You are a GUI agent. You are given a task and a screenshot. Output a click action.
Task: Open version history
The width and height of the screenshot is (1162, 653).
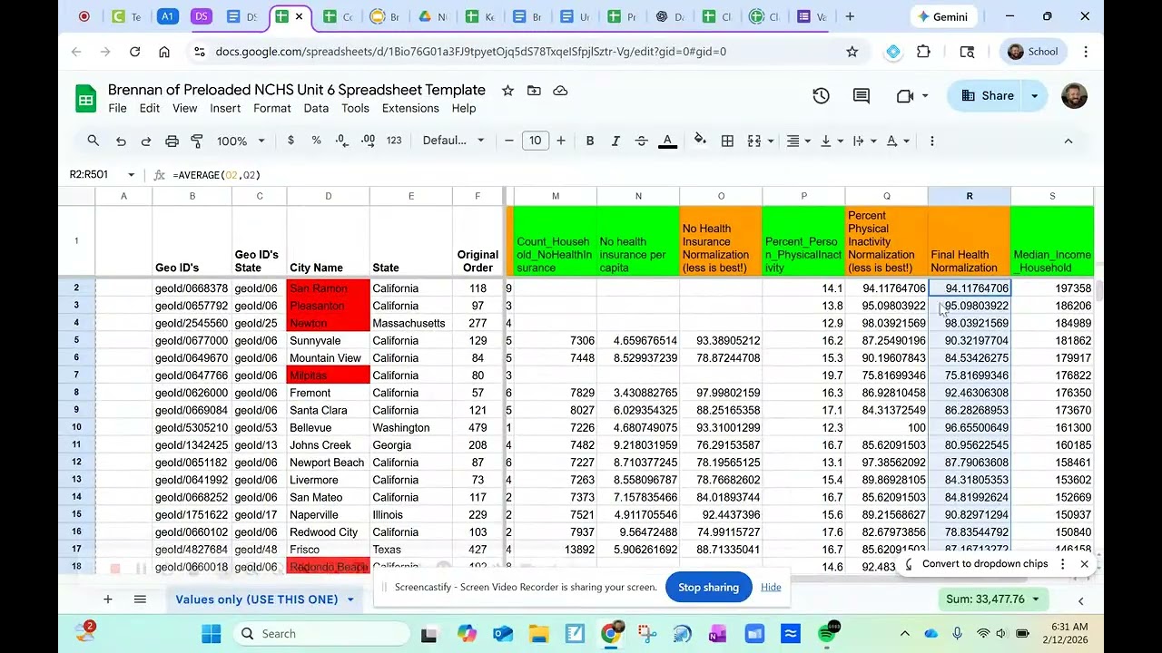822,95
